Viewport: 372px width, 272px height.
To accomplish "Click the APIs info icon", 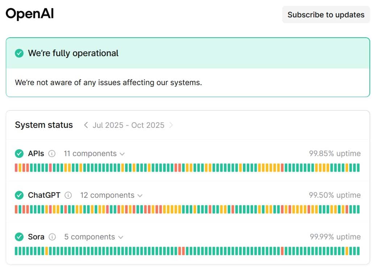I will coord(52,154).
